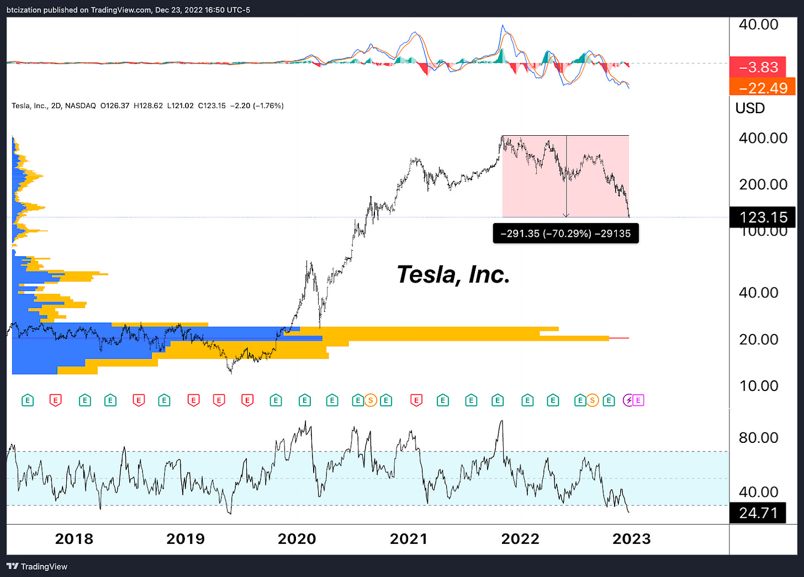Click the green earnings marker just left of the 2022 split icon
Image resolution: width=804 pixels, height=577 pixels.
[580, 400]
